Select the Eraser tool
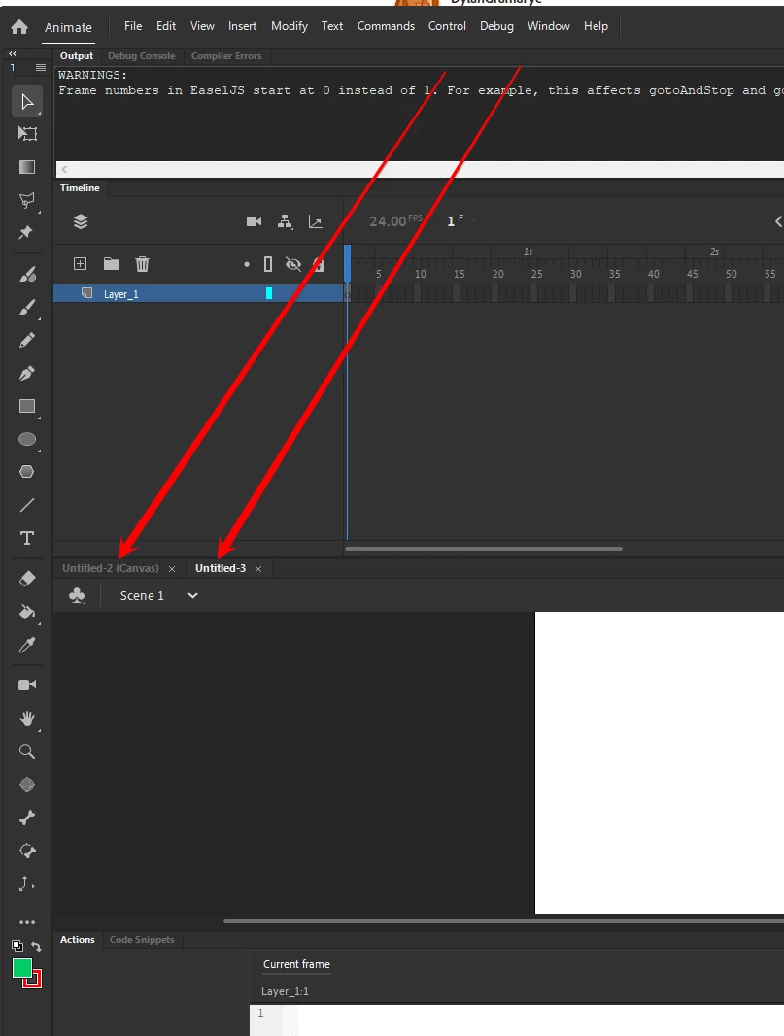Viewport: 784px width, 1036px height. coord(27,579)
